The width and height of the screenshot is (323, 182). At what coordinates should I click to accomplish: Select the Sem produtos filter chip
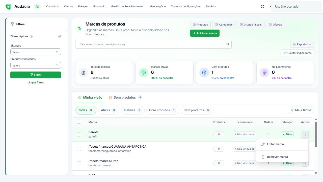point(197,110)
